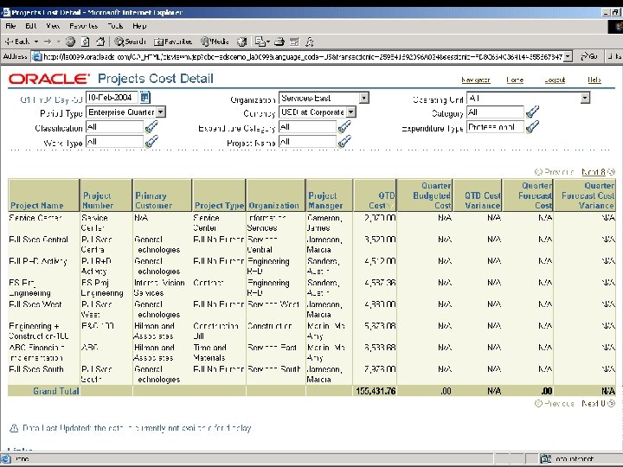Image resolution: width=623 pixels, height=467 pixels.
Task: Click the Stop loading icon
Action: coord(70,42)
